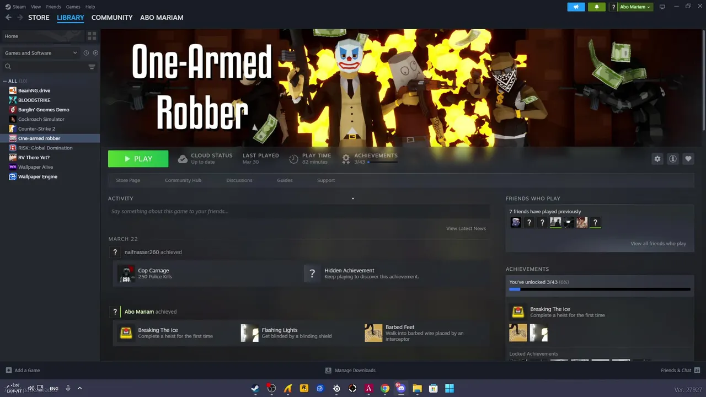Image resolution: width=706 pixels, height=397 pixels.
Task: Open the Store Page link
Action: tap(128, 180)
